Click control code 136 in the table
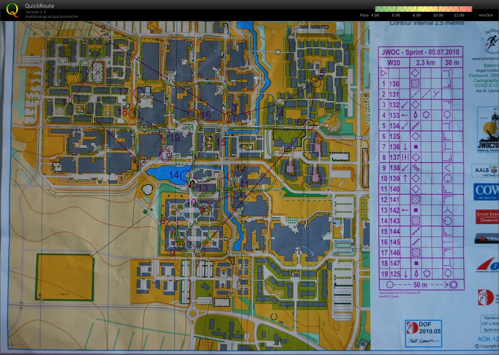 coord(394,147)
